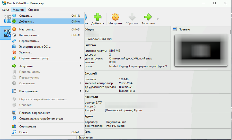Click the Поиск magnifier icon in menu
This screenshot has height=140, width=232.
click(x=14, y=132)
